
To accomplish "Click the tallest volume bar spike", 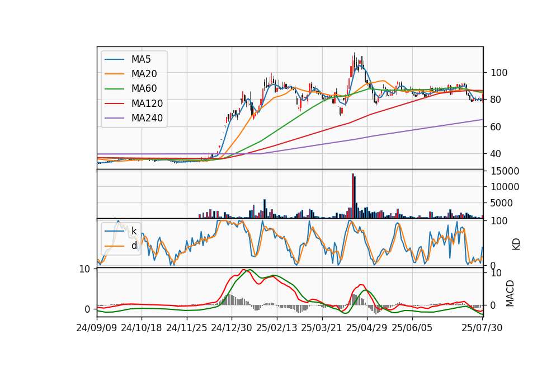I will coord(353,196).
